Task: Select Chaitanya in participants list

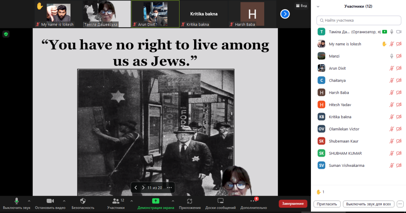Action: point(359,80)
